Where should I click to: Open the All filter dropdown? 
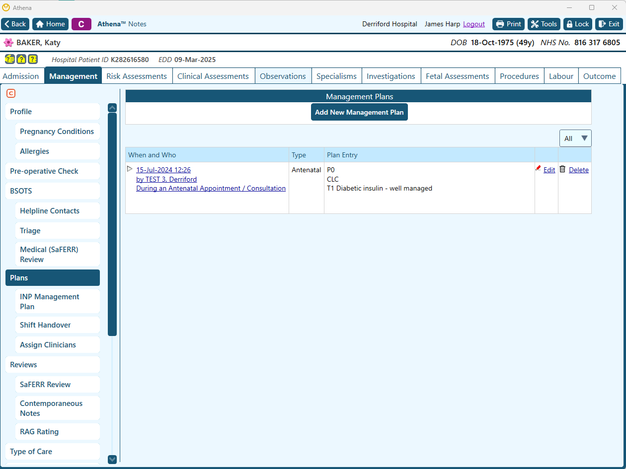(575, 138)
